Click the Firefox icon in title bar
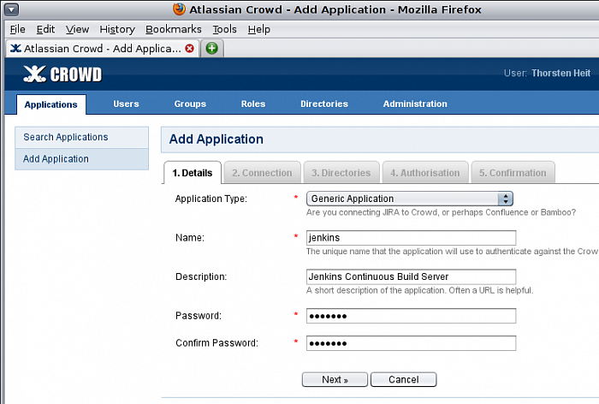Image resolution: width=599 pixels, height=404 pixels. pyautogui.click(x=179, y=9)
